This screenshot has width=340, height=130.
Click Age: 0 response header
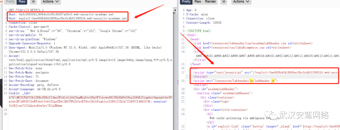click(x=191, y=10)
